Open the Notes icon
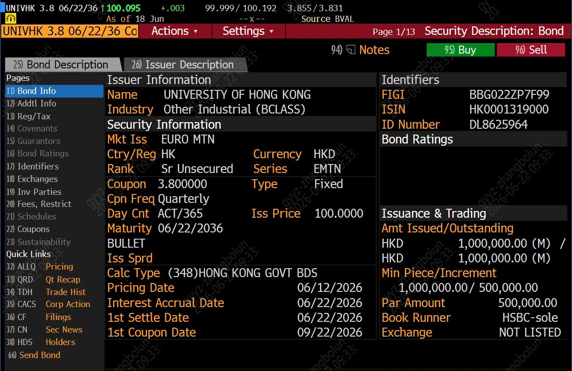Image resolution: width=572 pixels, height=371 pixels. [351, 50]
